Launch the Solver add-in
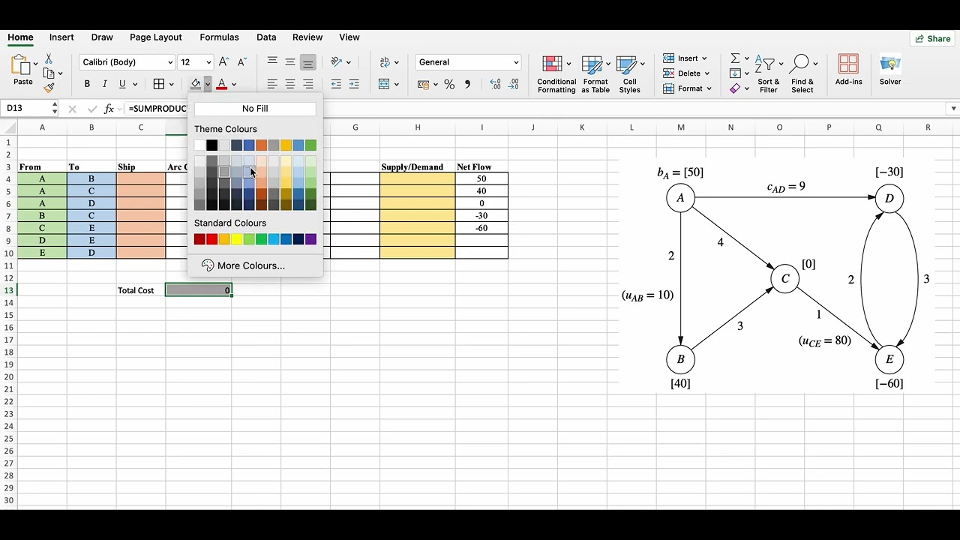Screen dimensions: 960x540 [x=890, y=70]
